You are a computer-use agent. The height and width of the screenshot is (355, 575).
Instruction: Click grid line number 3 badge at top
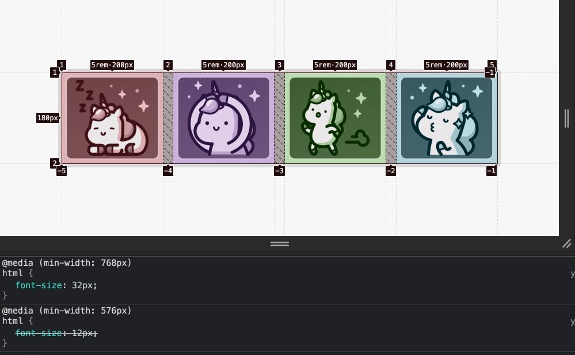tap(279, 65)
